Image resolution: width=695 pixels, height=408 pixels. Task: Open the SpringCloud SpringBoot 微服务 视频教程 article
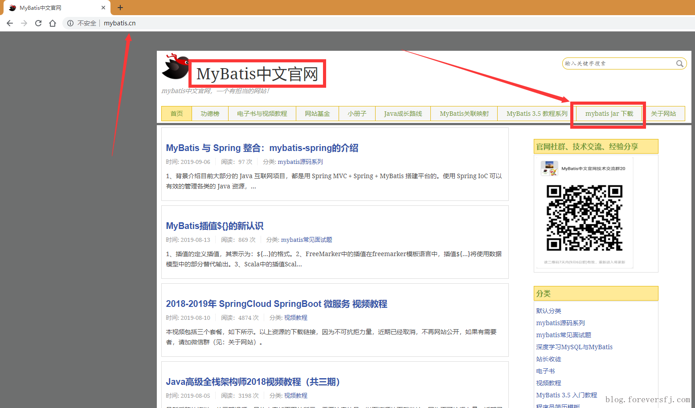click(x=277, y=304)
